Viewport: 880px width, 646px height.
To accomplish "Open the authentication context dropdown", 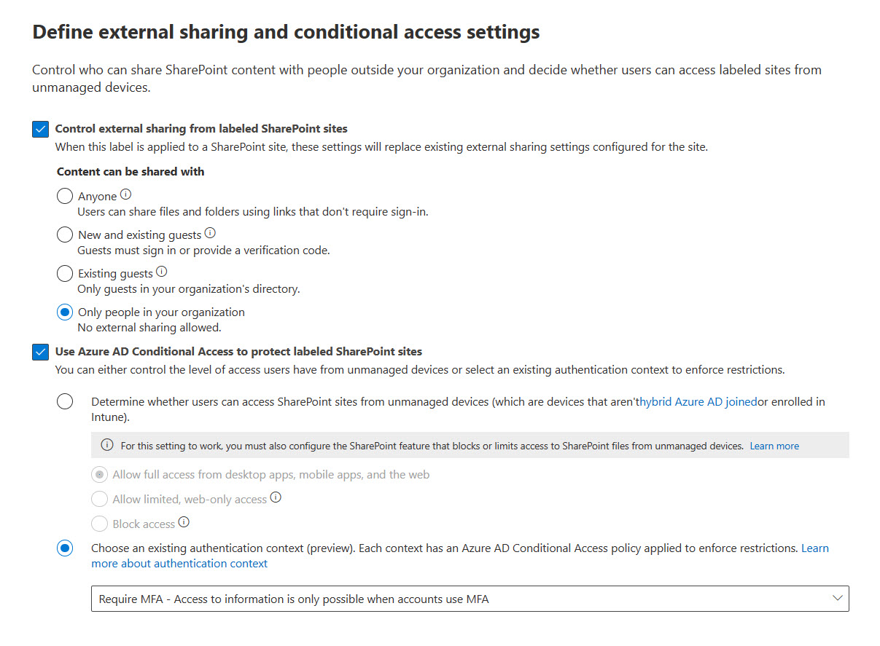I will [x=470, y=598].
